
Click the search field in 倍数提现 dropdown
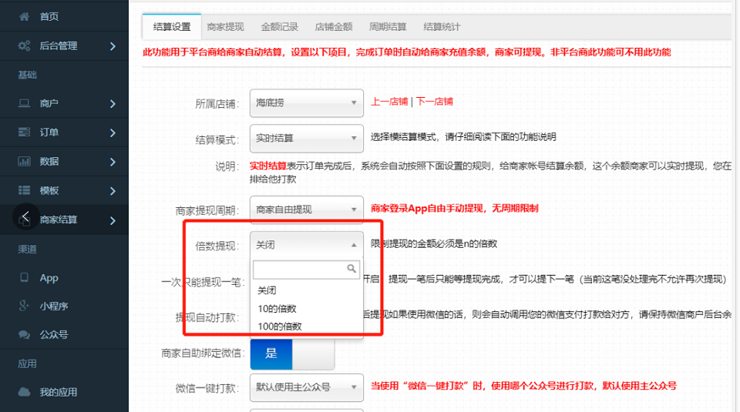(301, 269)
